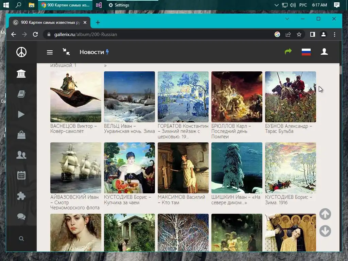
Task: Open a new browser tab
Action: 98,22
